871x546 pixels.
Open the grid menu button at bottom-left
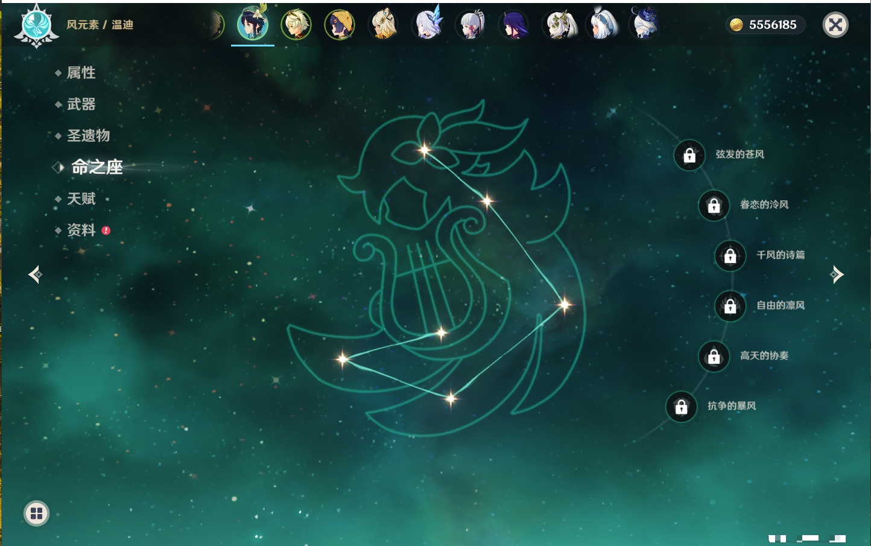pyautogui.click(x=36, y=513)
